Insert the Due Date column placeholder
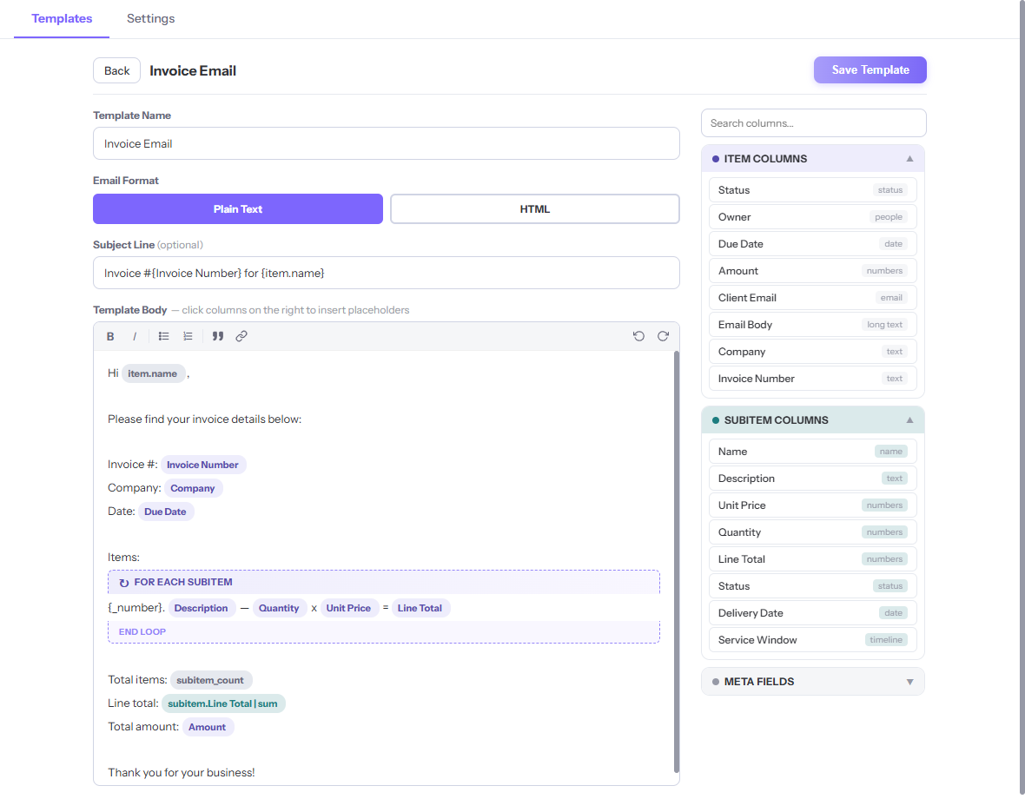This screenshot has height=799, width=1025. point(812,244)
